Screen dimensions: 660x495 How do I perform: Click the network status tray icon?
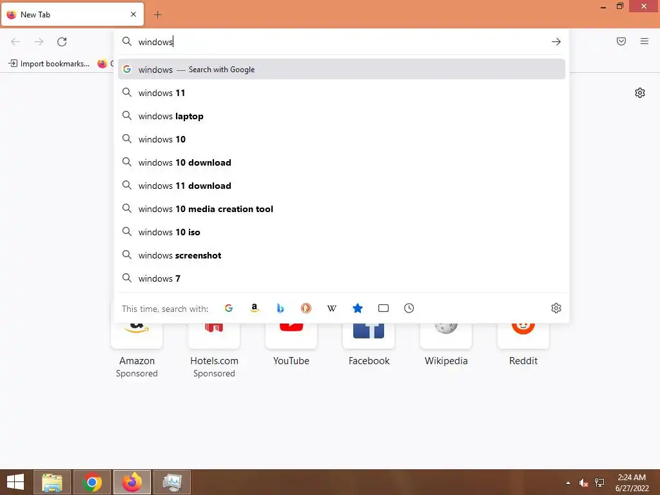(599, 483)
